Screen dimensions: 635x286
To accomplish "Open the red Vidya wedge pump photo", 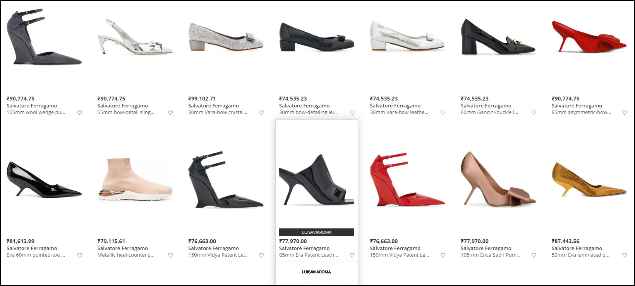I will 407,180.
